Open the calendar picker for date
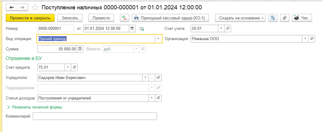Screen dimensions: 322x132 tap(132, 28)
